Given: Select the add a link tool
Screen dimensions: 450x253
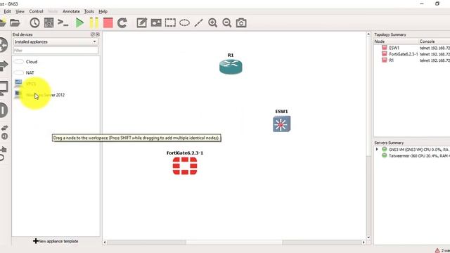Looking at the screenshot, I should (3, 153).
